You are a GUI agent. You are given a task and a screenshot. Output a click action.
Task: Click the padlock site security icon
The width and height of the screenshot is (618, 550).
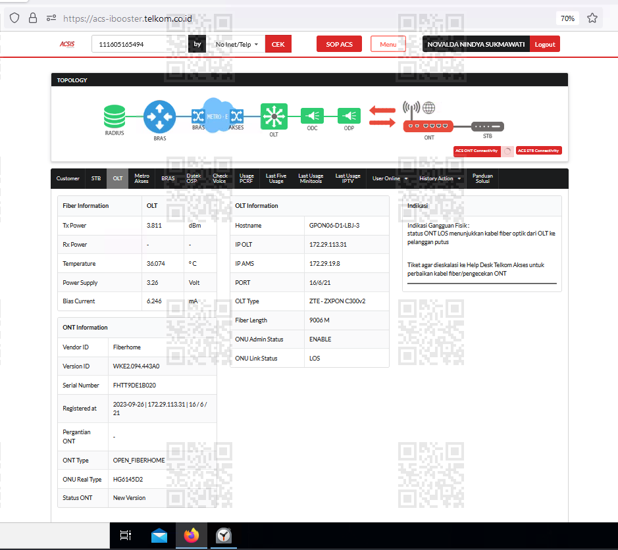33,18
